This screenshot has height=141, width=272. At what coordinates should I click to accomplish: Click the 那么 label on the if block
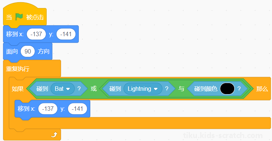click(262, 89)
